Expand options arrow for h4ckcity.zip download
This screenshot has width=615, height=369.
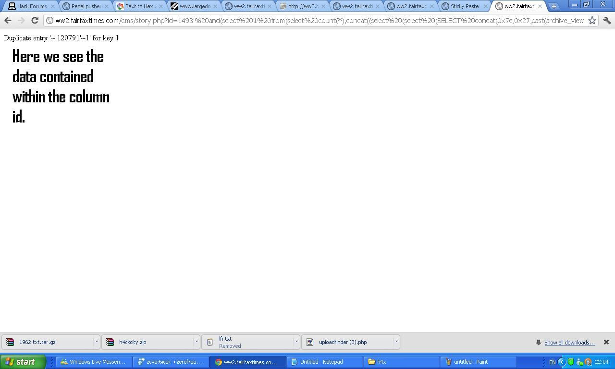[196, 342]
